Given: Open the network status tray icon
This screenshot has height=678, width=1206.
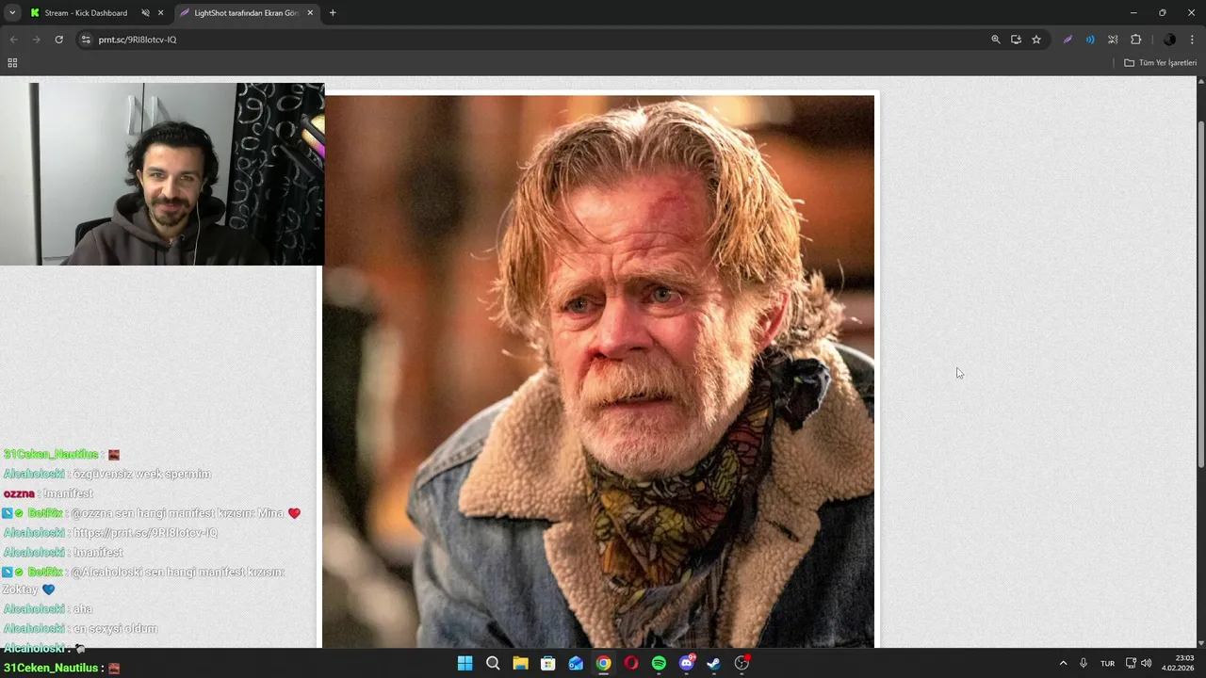Looking at the screenshot, I should click(1132, 663).
